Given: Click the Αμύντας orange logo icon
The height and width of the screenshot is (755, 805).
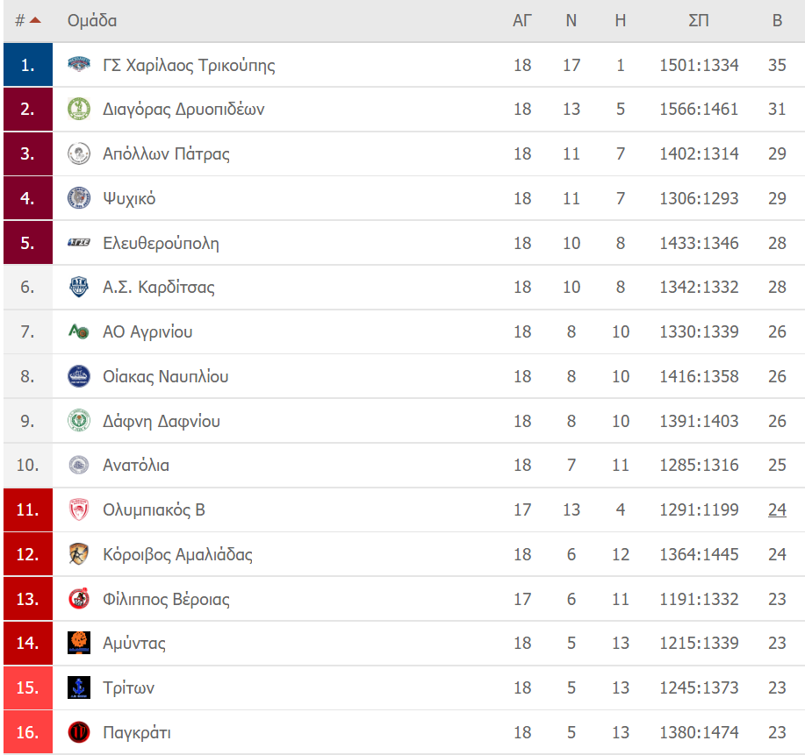Looking at the screenshot, I should (x=78, y=643).
